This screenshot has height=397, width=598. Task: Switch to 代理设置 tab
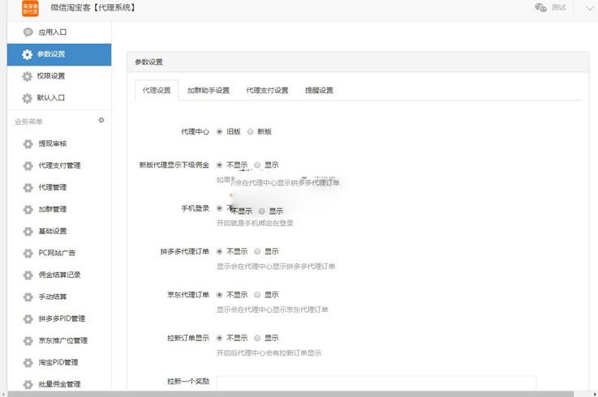[x=157, y=90]
